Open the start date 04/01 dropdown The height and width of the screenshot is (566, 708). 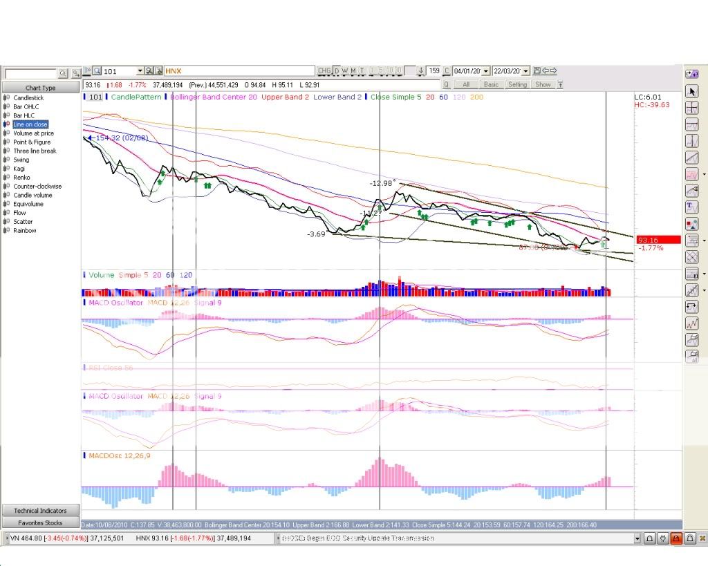pos(486,70)
